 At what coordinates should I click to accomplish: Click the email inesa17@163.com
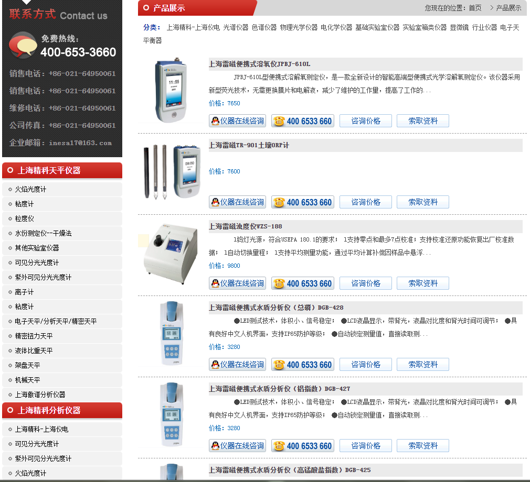[x=80, y=143]
